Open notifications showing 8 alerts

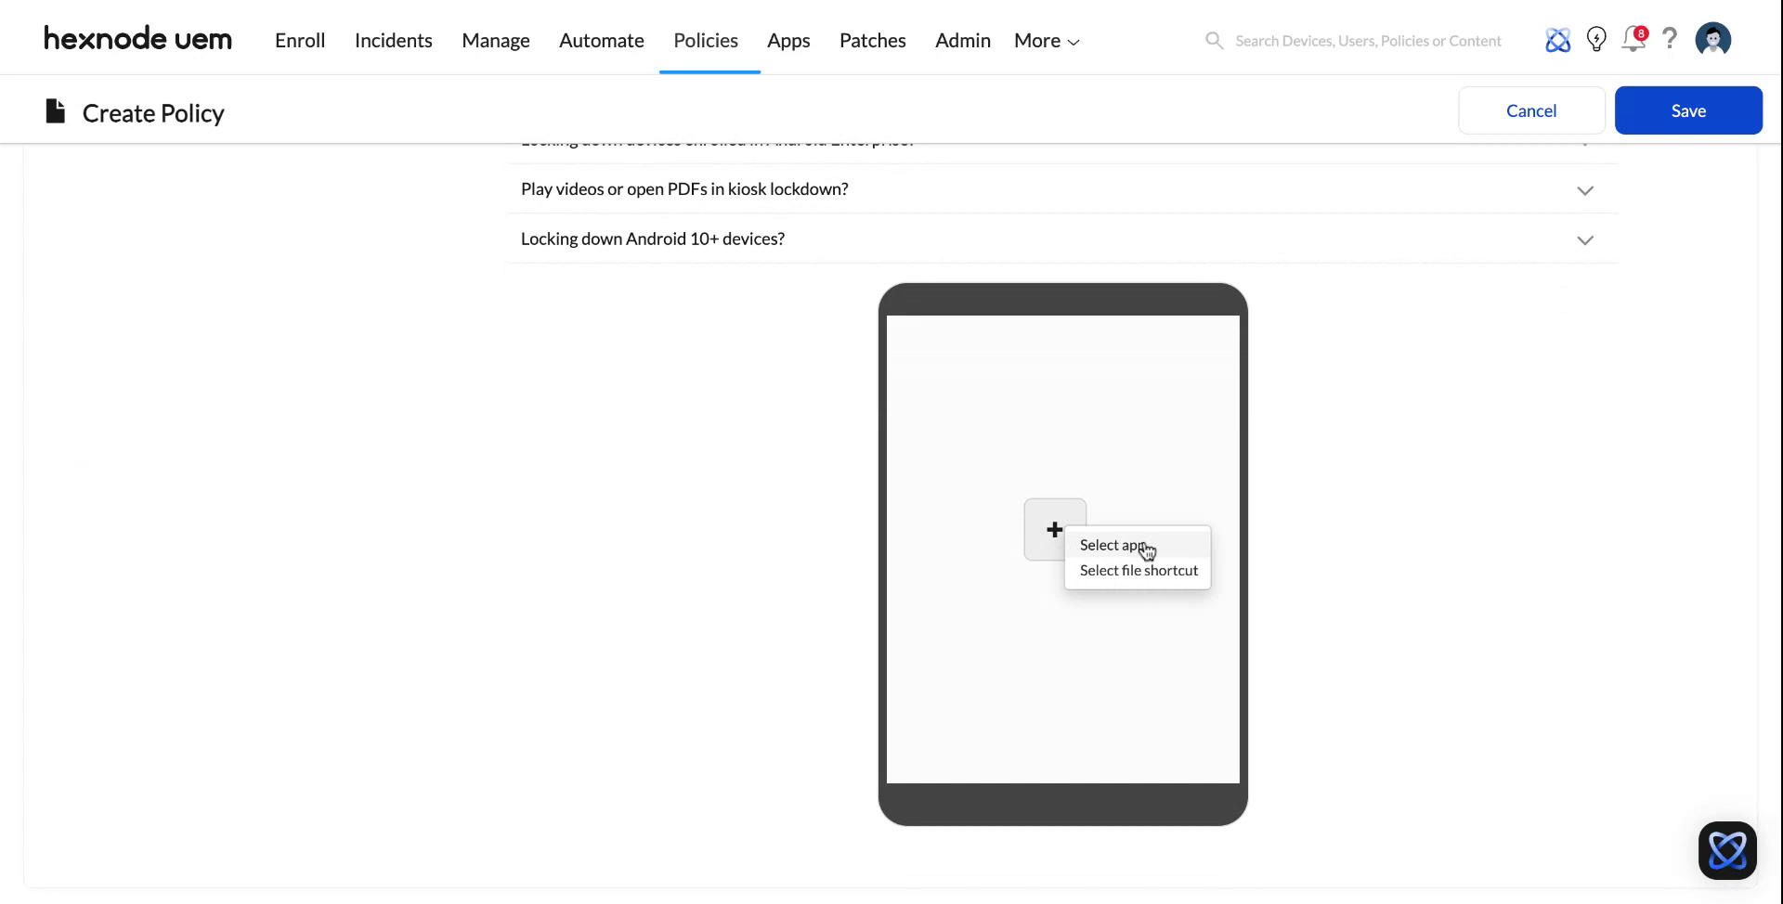click(x=1633, y=40)
